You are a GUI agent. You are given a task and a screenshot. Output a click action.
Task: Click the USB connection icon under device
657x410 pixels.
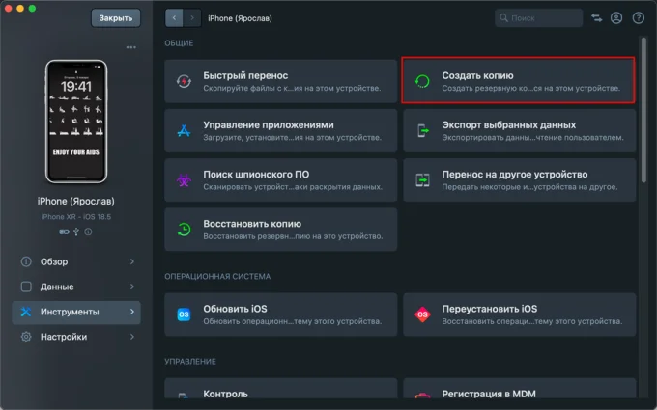coord(76,232)
